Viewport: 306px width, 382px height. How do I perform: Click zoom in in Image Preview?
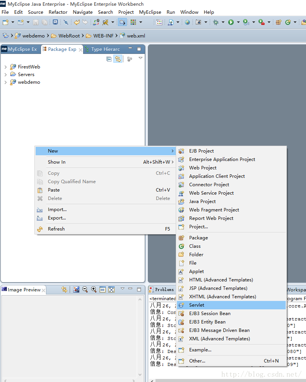tap(94, 289)
